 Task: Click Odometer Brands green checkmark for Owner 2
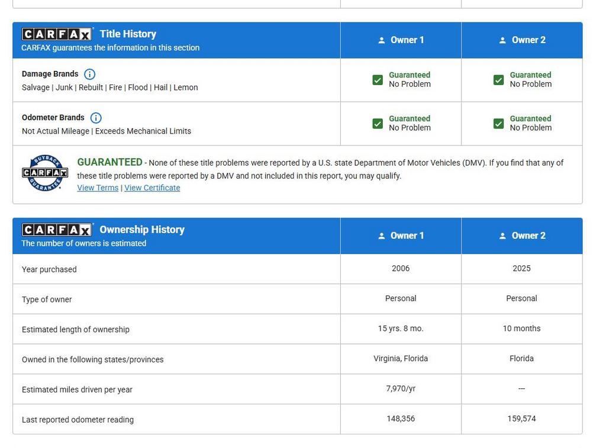(x=498, y=124)
